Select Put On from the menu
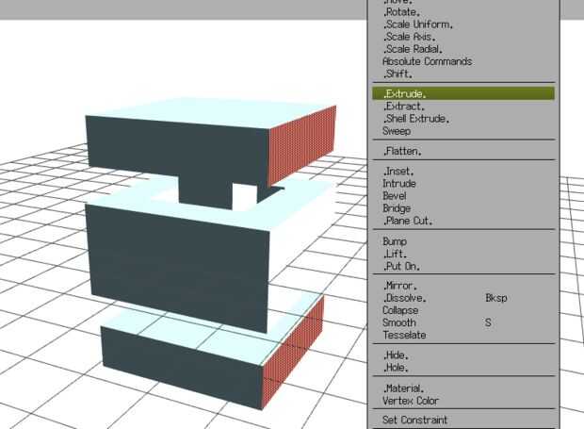The height and width of the screenshot is (429, 584). (x=463, y=266)
